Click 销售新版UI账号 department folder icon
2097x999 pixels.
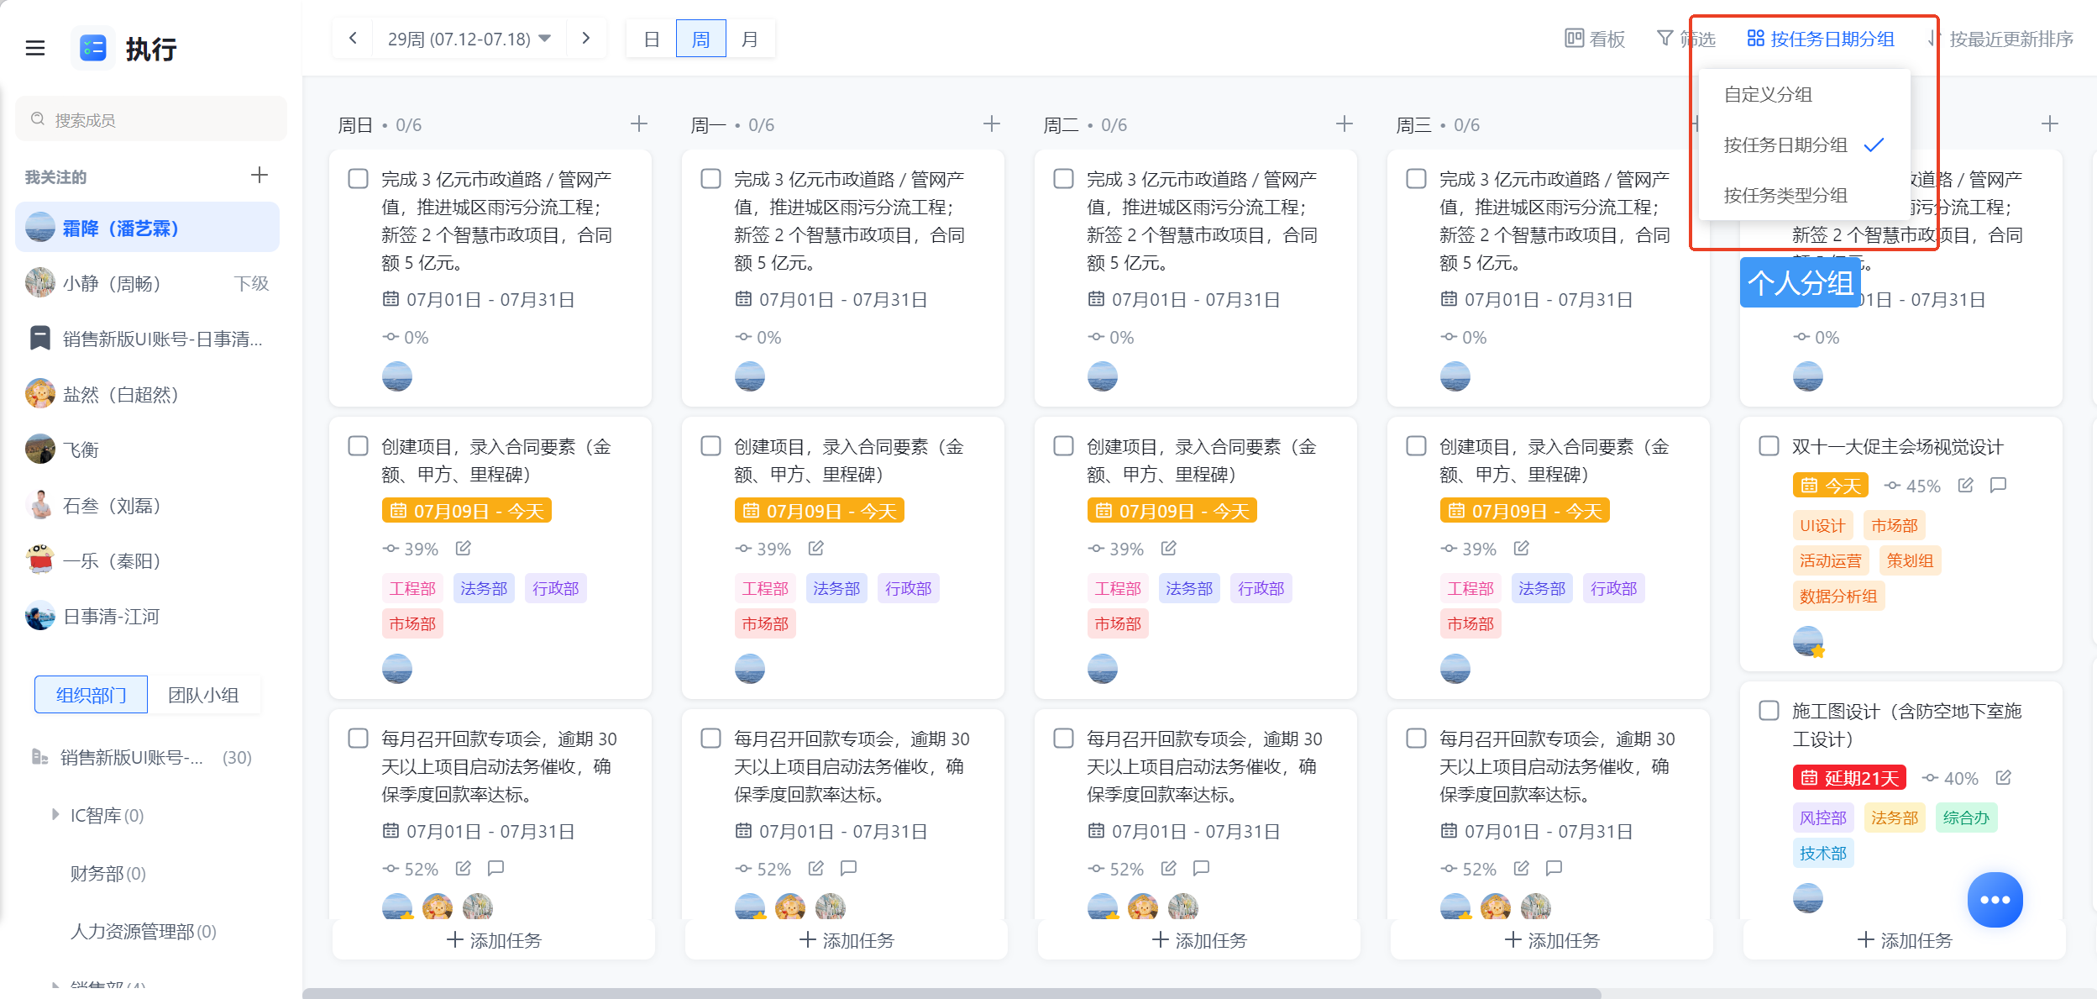tap(39, 757)
